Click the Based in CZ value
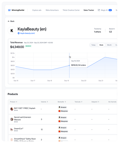 110,32
